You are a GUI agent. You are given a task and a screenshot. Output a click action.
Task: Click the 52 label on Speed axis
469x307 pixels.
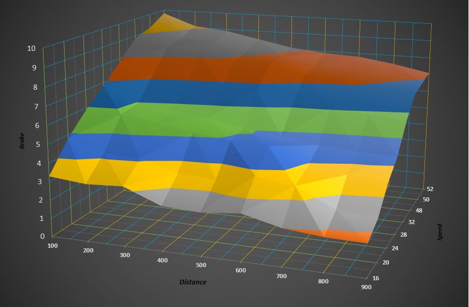(x=430, y=189)
